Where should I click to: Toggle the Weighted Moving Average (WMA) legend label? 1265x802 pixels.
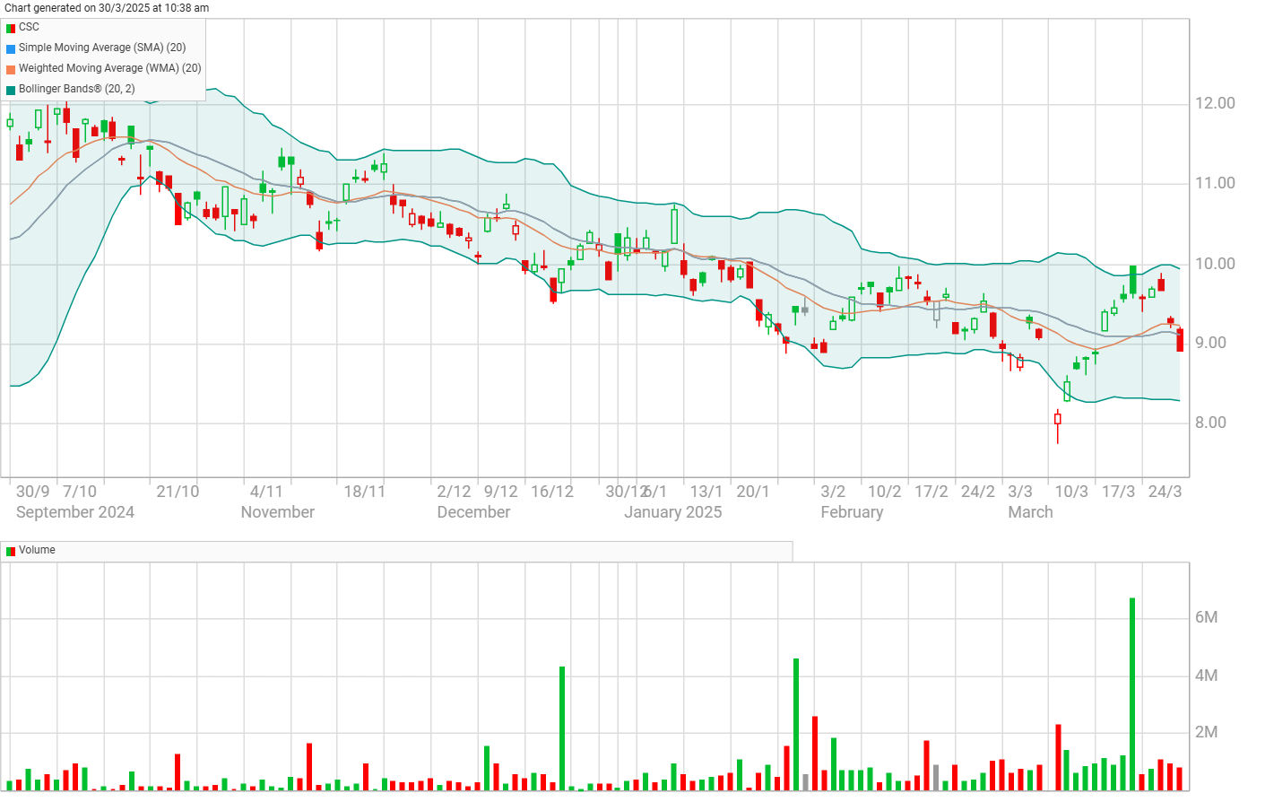click(x=109, y=68)
